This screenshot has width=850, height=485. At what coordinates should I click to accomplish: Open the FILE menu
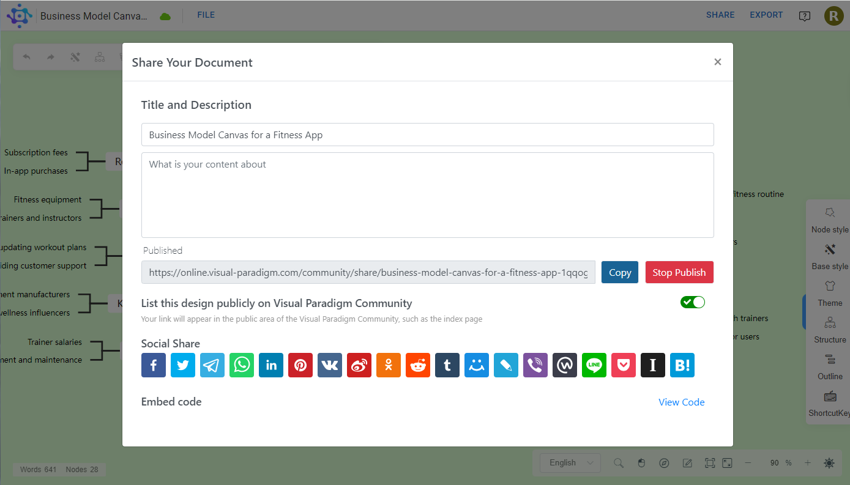coord(206,15)
